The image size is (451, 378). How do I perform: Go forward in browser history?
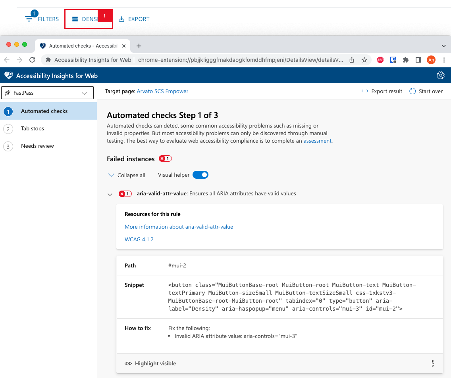coord(19,60)
